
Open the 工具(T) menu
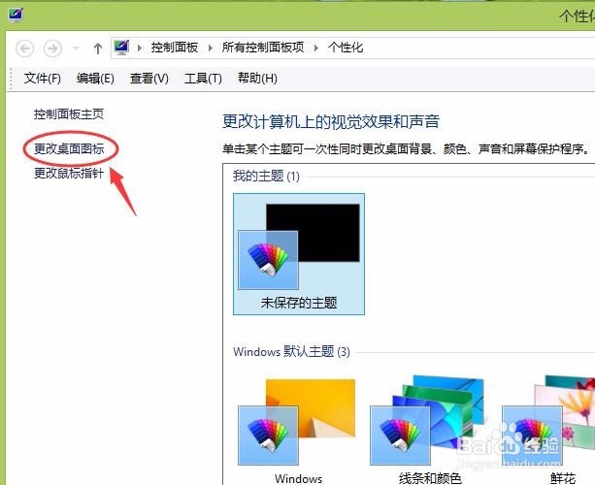[203, 79]
